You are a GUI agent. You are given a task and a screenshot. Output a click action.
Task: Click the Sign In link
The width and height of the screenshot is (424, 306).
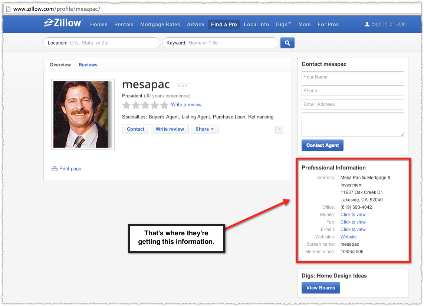coord(379,24)
